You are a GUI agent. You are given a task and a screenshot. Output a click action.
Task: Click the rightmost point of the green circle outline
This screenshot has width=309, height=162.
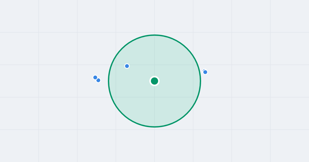click(200, 81)
